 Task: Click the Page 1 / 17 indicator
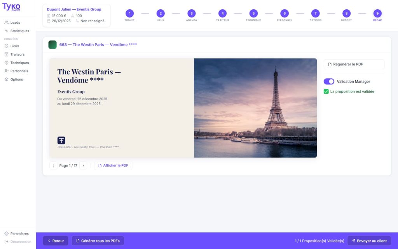(68, 165)
